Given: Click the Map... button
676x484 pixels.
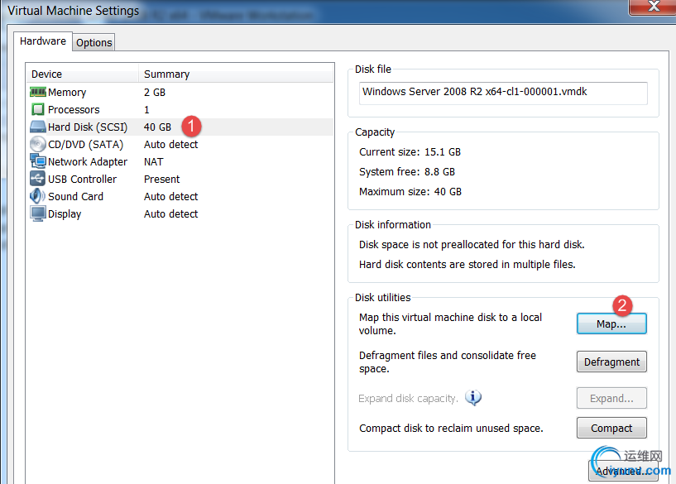Looking at the screenshot, I should [611, 323].
